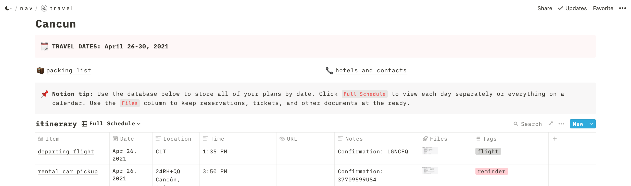Click the Share menu item
This screenshot has width=631, height=186.
545,8
